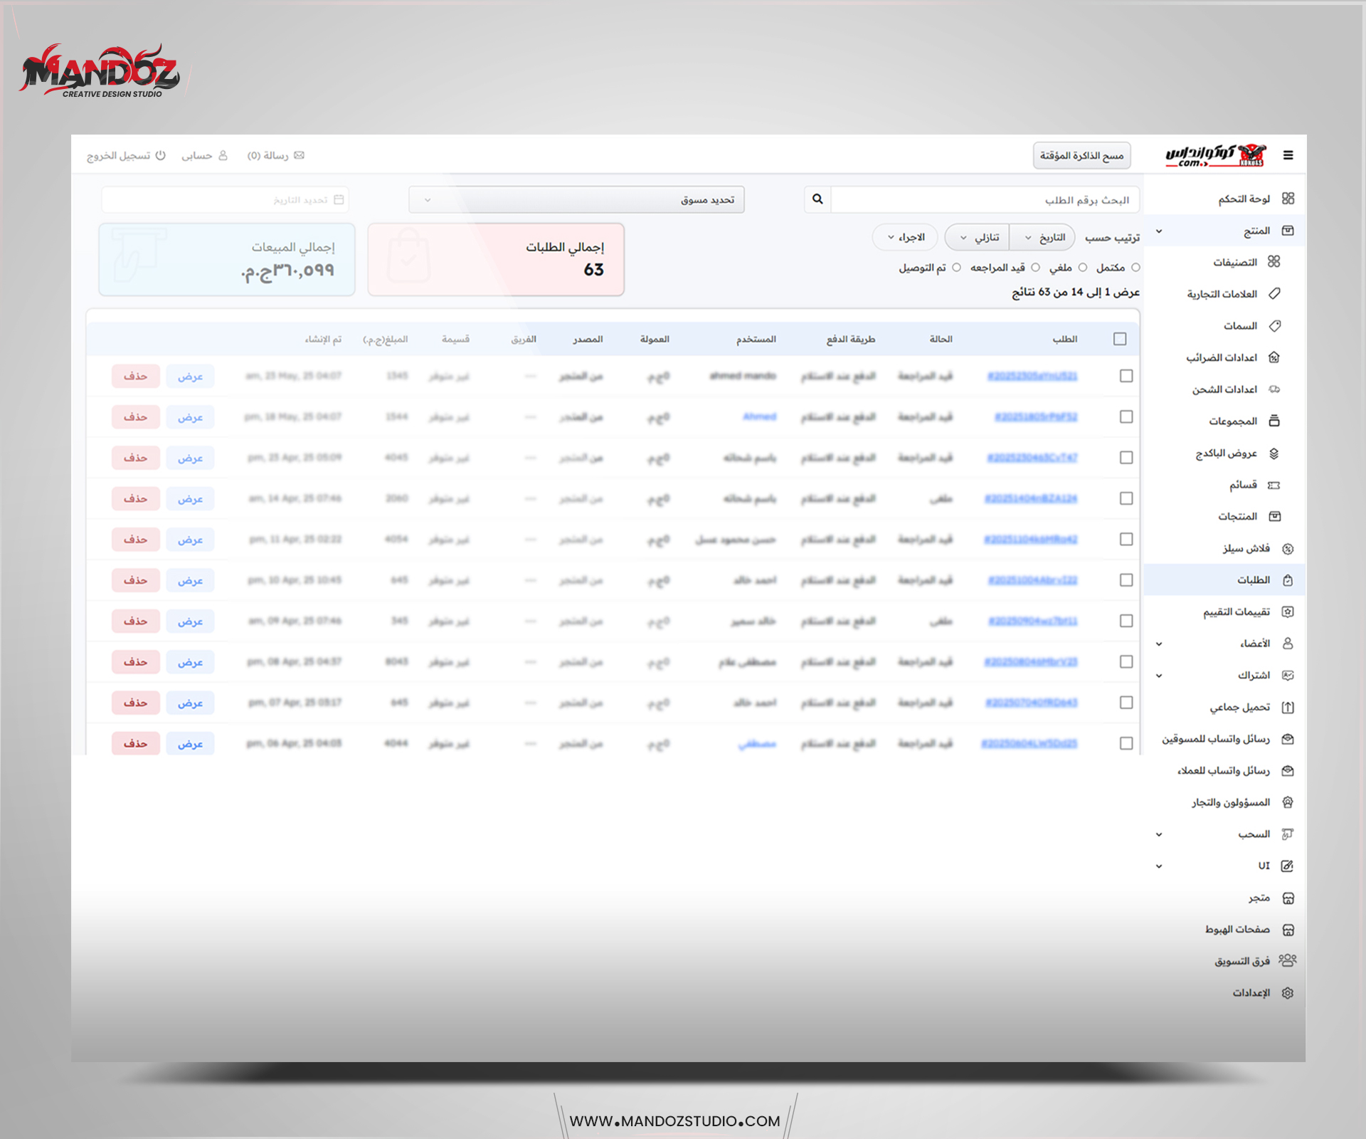The height and width of the screenshot is (1139, 1366).
Task: Open المنتجات in the sidebar
Action: point(1238,517)
